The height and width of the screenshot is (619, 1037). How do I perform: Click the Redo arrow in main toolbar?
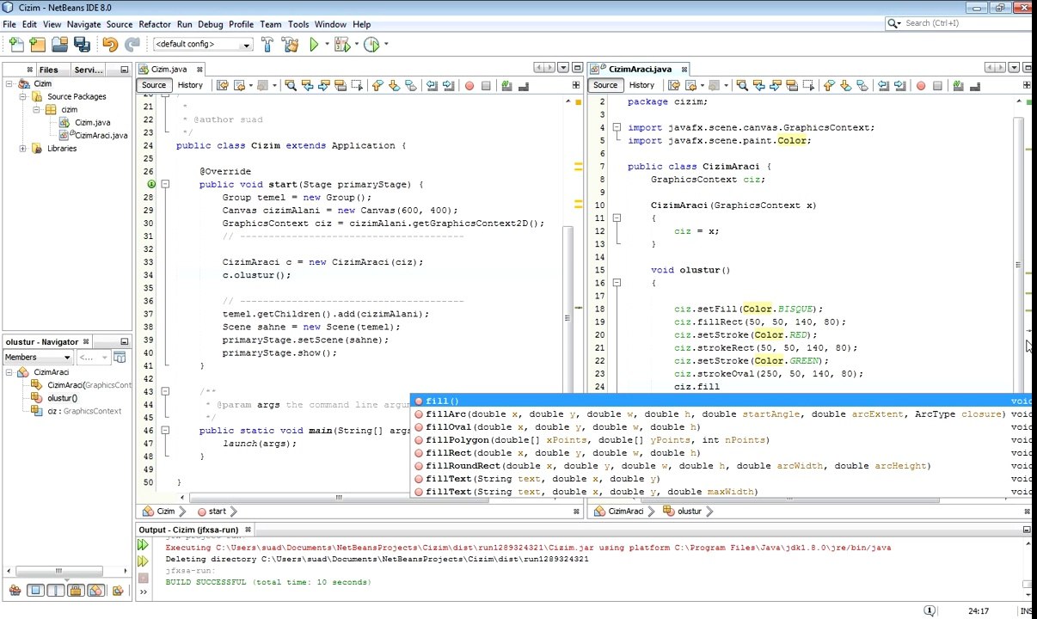coord(132,44)
